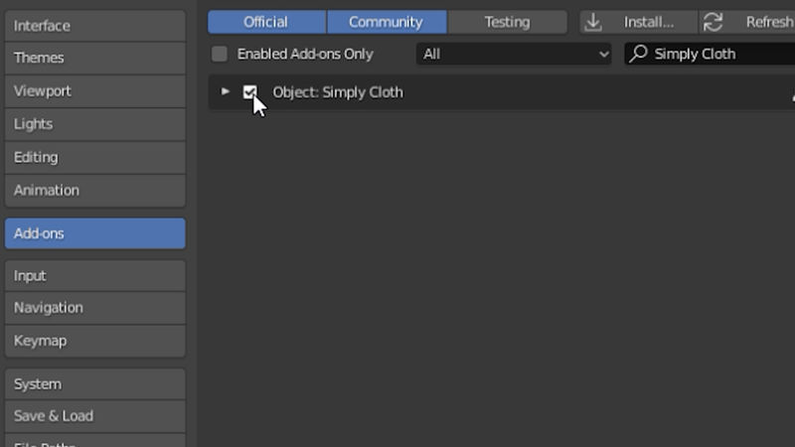Click the Object: Simply Cloth label
This screenshot has height=447, width=795.
(x=338, y=92)
